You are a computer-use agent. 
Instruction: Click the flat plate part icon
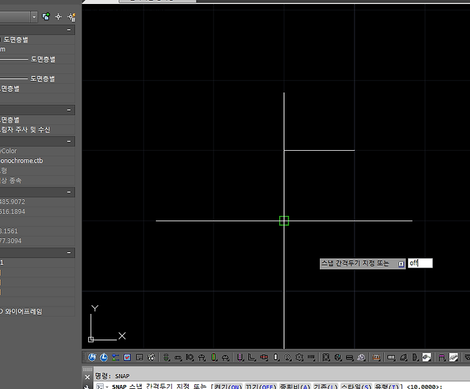click(x=349, y=357)
